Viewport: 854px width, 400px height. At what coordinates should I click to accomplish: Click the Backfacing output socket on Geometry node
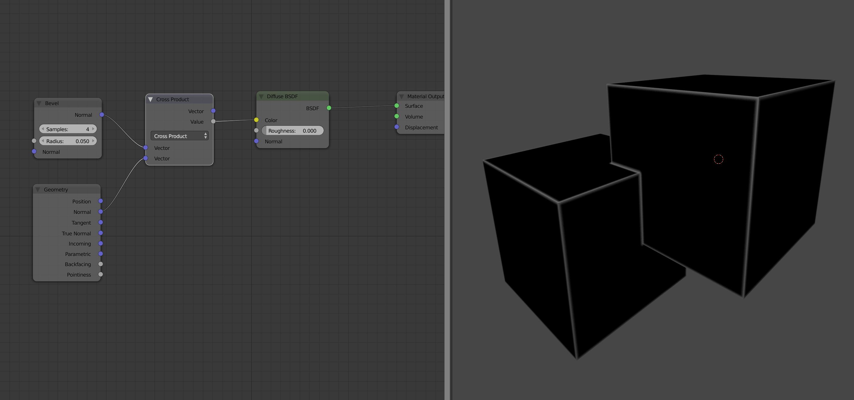click(x=100, y=264)
